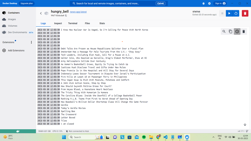
Task: Start the hungry_bell container
Action: 229,13
